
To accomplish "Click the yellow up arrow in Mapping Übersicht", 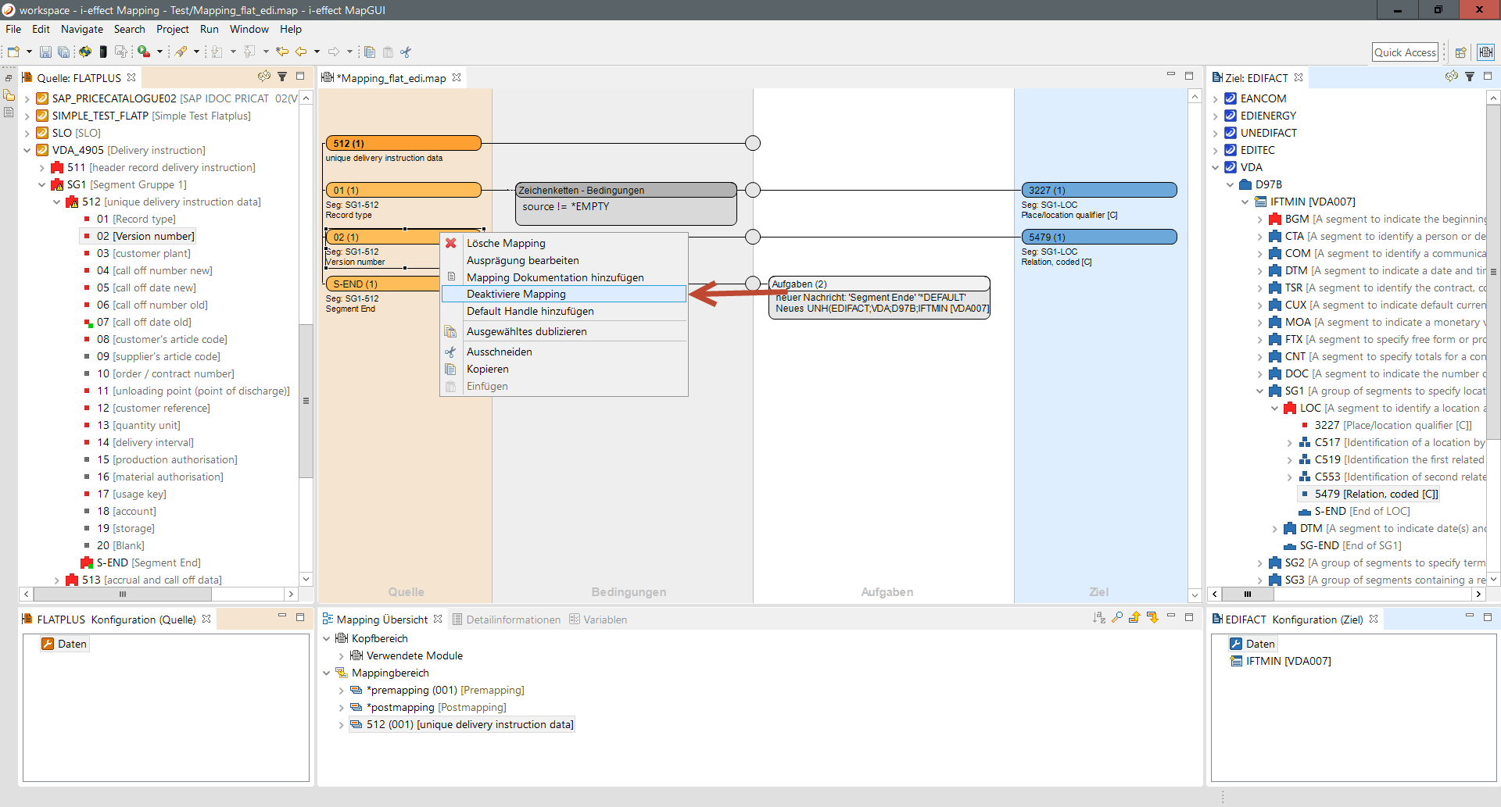I will click(x=1134, y=618).
